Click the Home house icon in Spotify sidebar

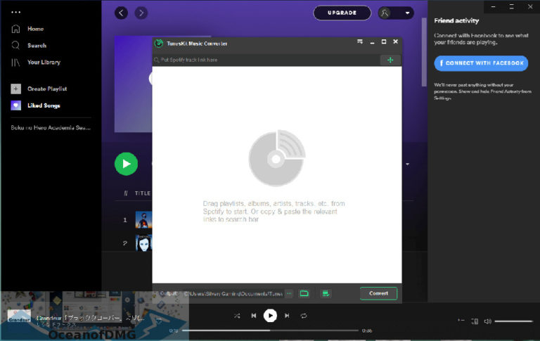coord(16,29)
